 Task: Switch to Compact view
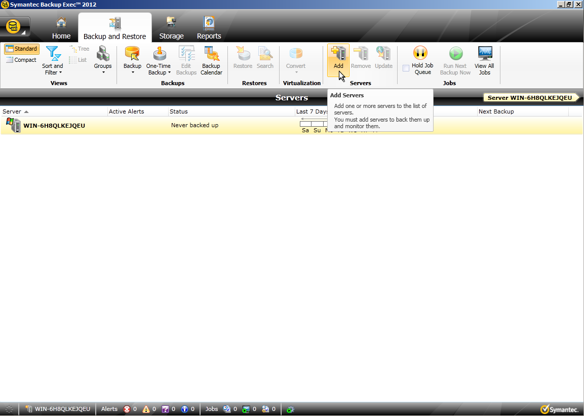pyautogui.click(x=21, y=60)
